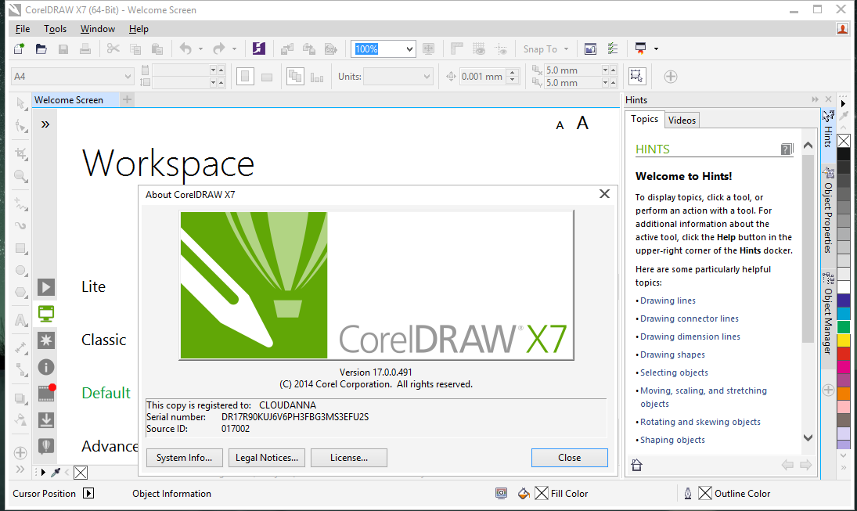Open the page size A4 dropdown

(x=128, y=77)
